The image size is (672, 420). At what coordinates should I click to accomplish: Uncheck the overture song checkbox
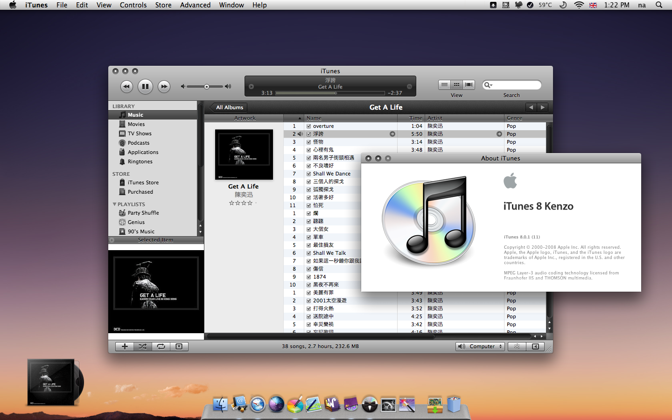click(x=308, y=126)
